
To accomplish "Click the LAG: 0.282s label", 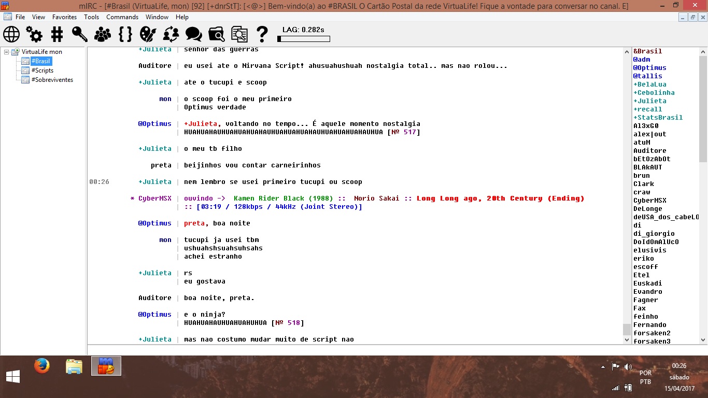I will coord(303,30).
